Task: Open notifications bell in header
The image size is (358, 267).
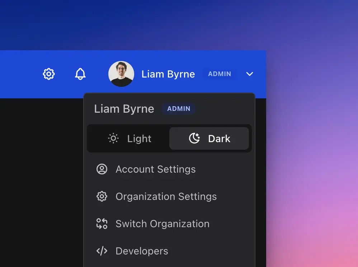Action: (x=80, y=74)
